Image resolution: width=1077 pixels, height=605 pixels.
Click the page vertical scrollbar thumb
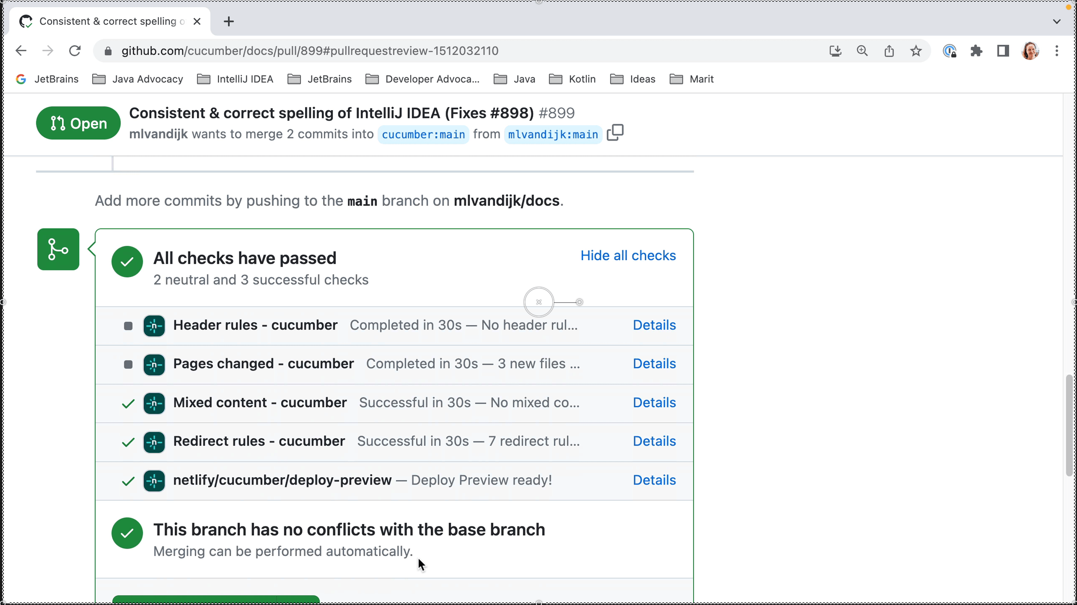pyautogui.click(x=1068, y=425)
